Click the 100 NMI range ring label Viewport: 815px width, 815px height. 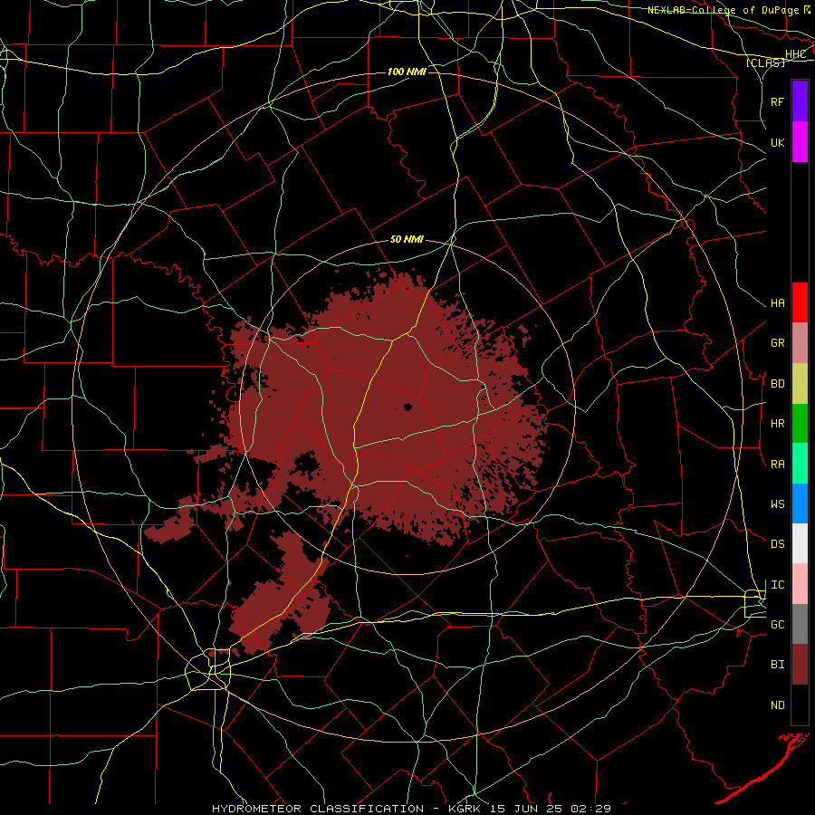point(407,72)
